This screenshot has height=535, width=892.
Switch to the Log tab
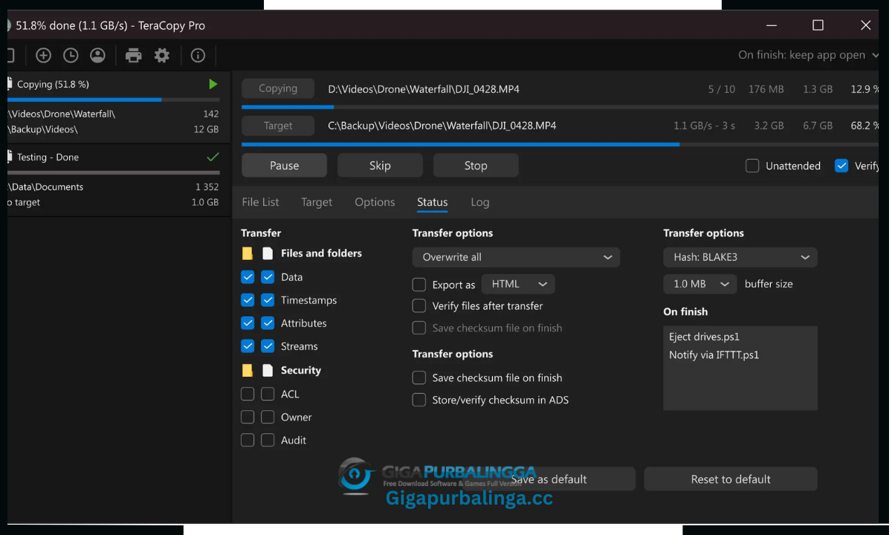480,202
